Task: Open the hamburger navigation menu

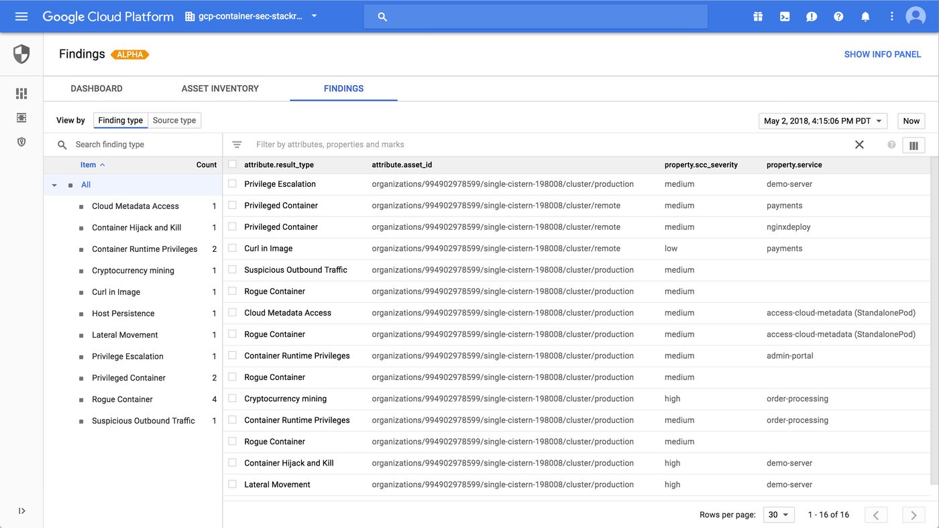Action: (21, 16)
